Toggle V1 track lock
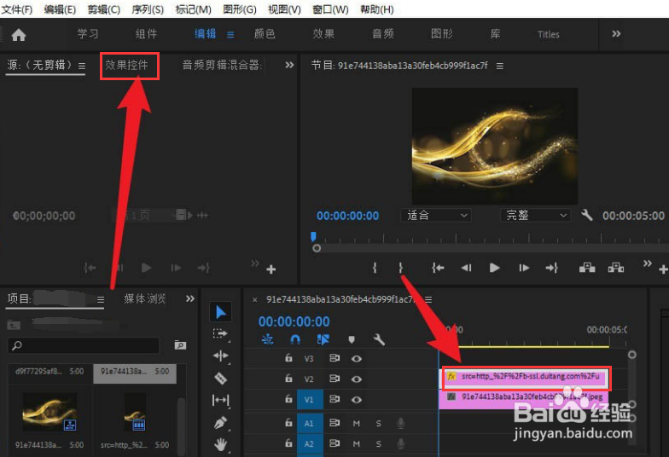The width and height of the screenshot is (669, 457). pyautogui.click(x=288, y=399)
